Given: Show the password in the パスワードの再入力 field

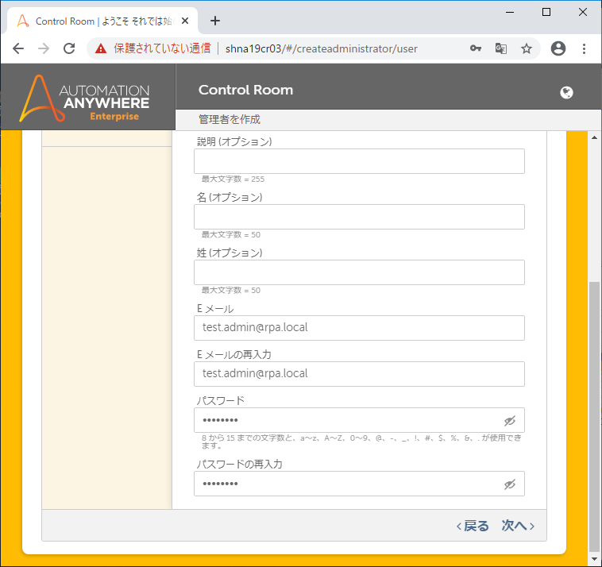Looking at the screenshot, I should point(509,484).
